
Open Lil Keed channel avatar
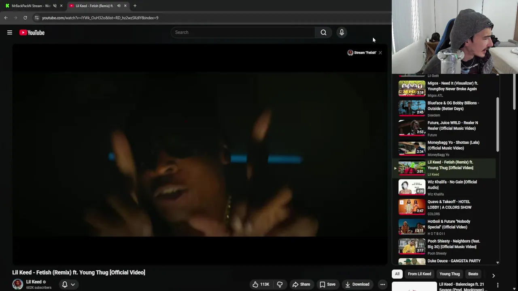click(x=17, y=285)
